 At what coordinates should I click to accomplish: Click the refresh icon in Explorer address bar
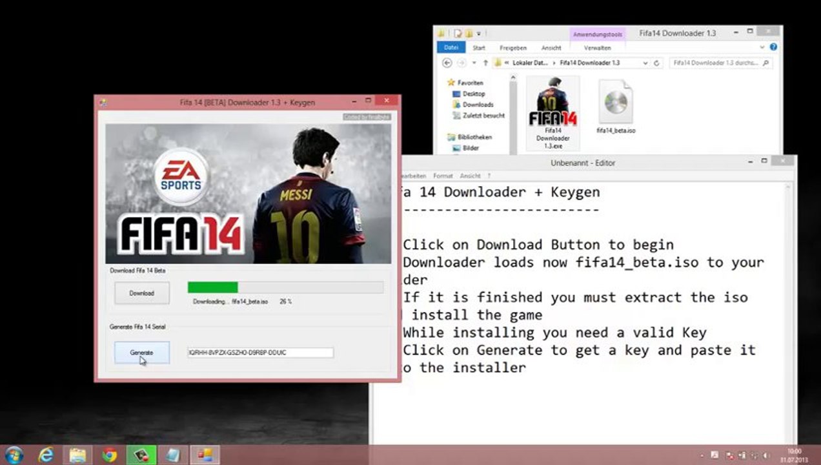656,63
